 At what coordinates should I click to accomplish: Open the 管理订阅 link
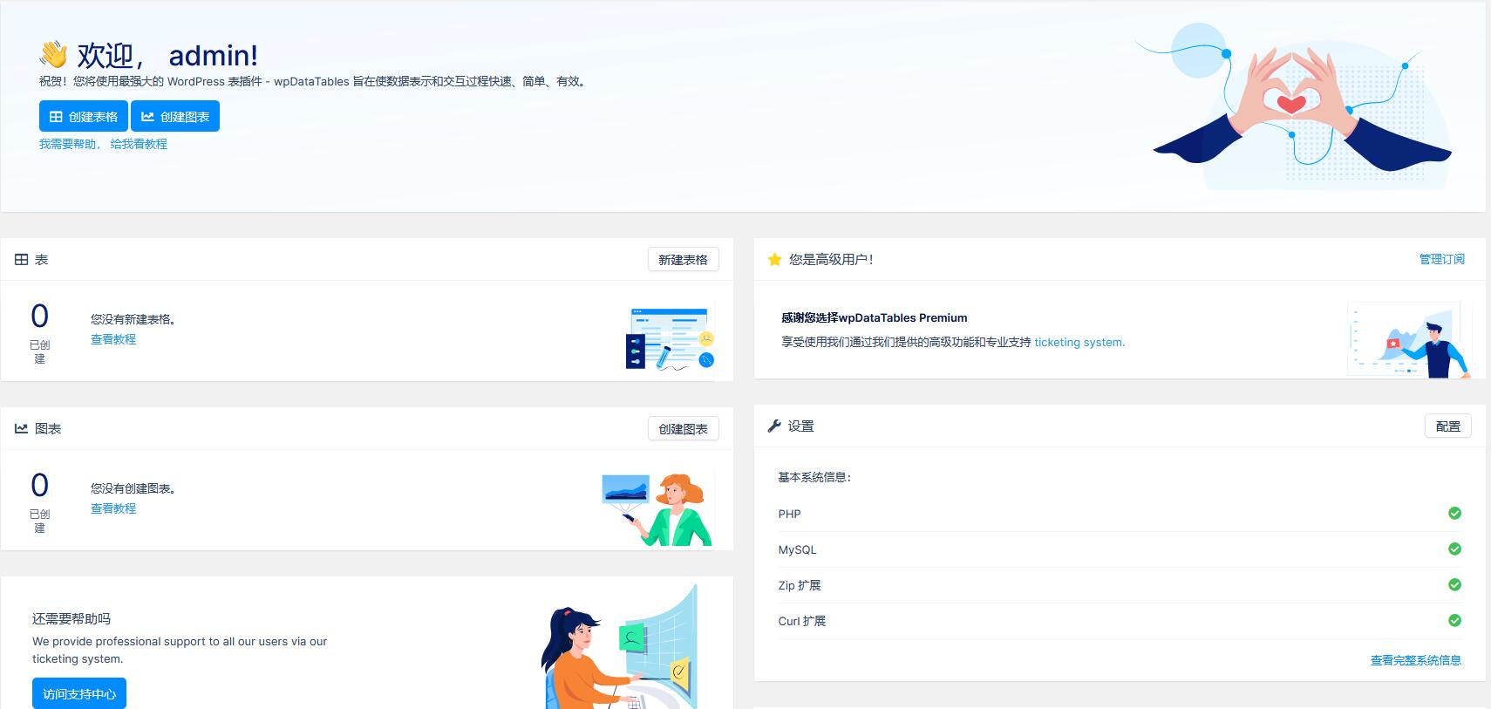click(x=1441, y=260)
